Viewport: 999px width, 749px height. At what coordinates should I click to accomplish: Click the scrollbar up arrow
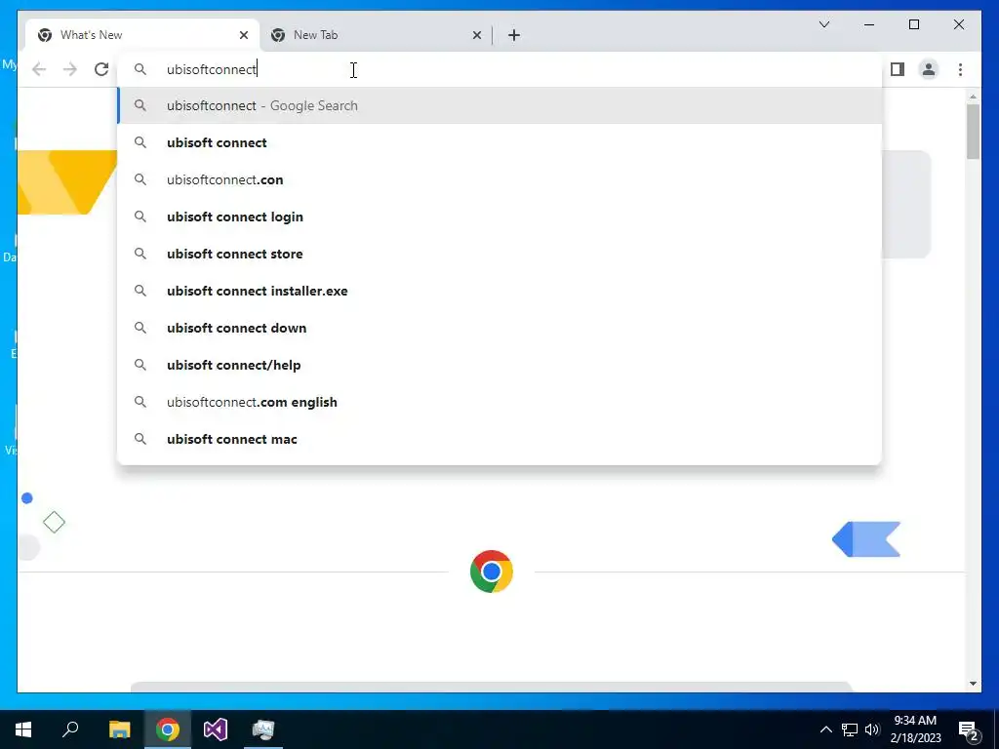pyautogui.click(x=973, y=97)
